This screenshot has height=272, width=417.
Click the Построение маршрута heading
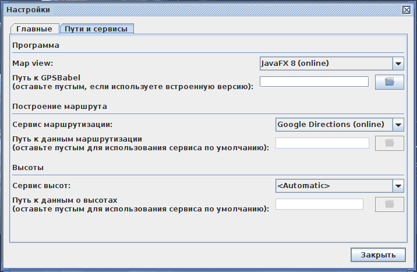59,107
